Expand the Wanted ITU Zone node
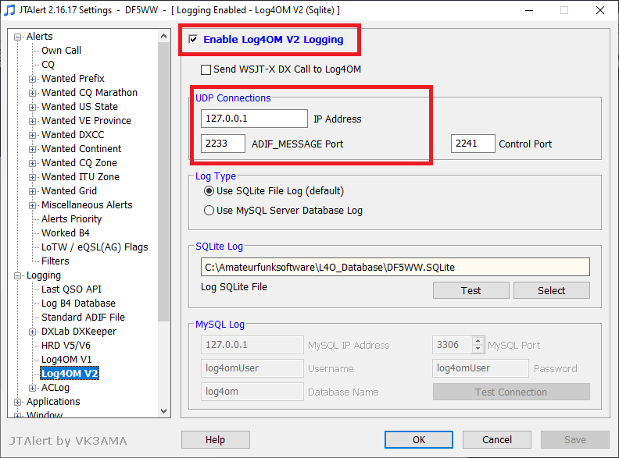Screen dimensions: 619x458 click(32, 177)
